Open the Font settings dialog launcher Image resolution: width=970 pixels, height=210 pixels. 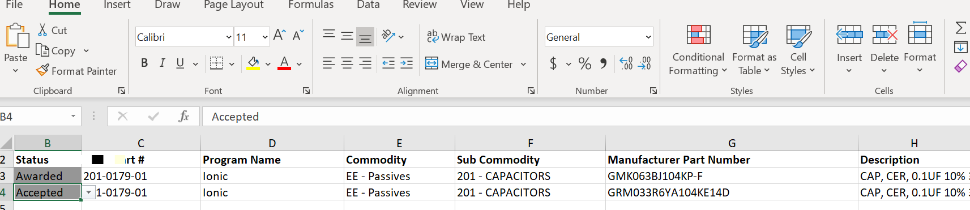coord(306,91)
